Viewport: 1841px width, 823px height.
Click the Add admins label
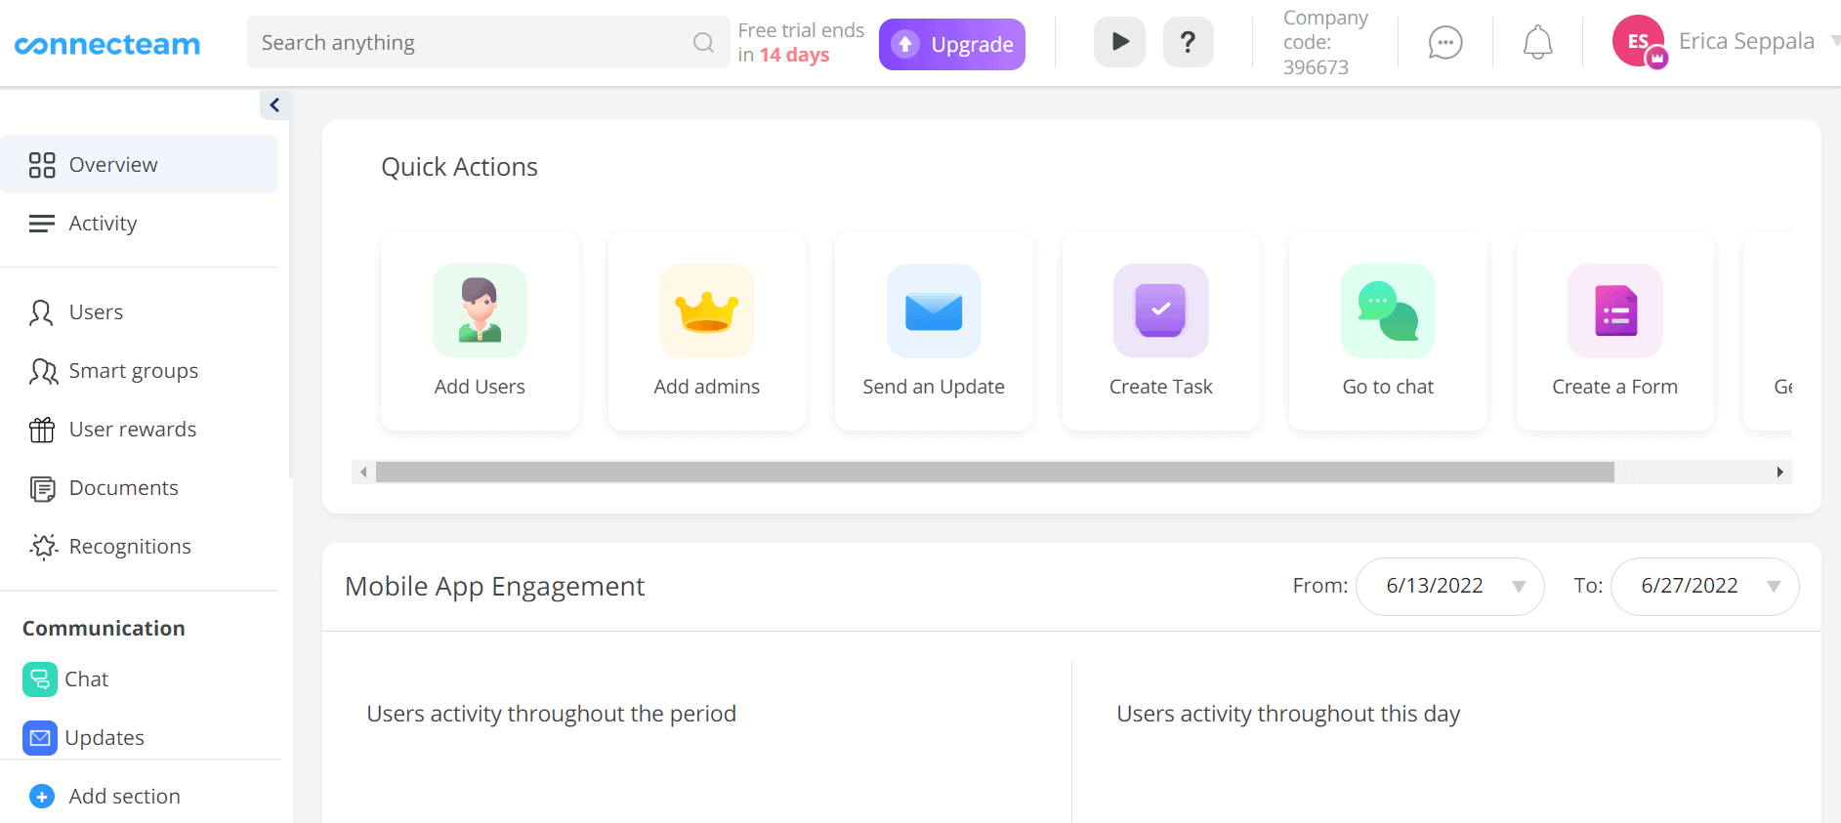(707, 387)
